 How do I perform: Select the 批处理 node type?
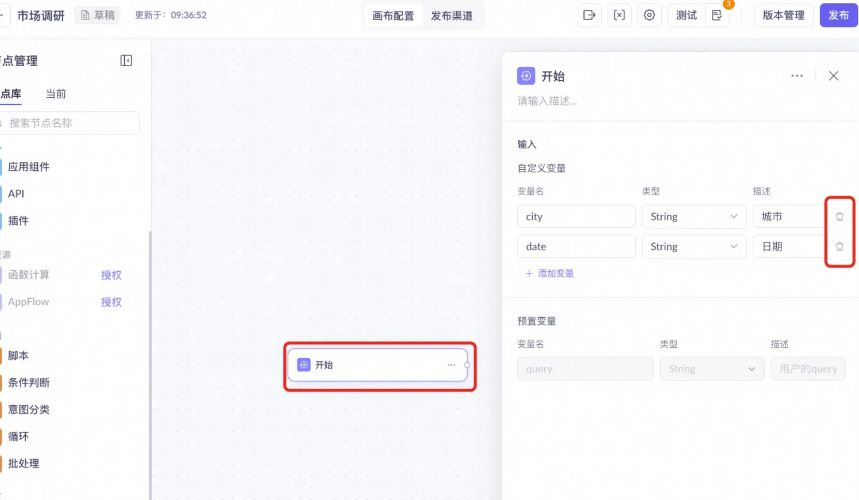point(23,463)
